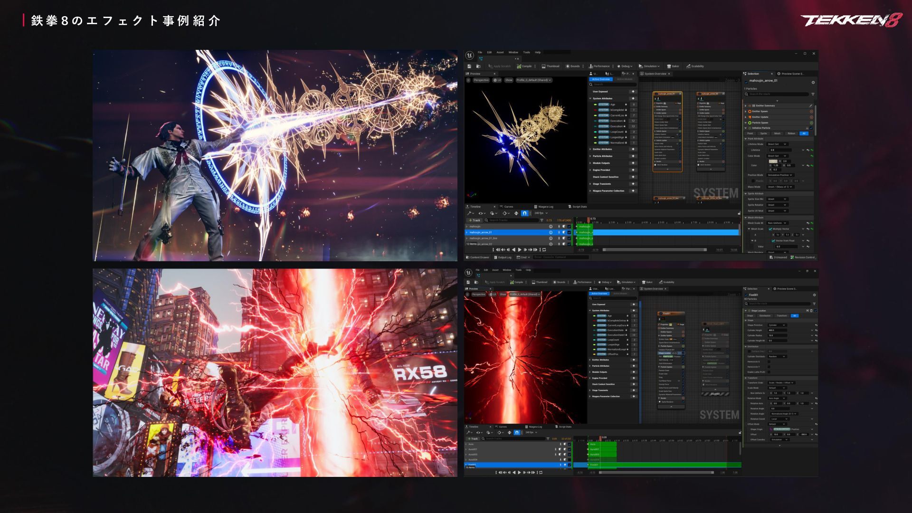This screenshot has height=513, width=912.
Task: Click delete trash icon on Shape Location module
Action: (811, 311)
